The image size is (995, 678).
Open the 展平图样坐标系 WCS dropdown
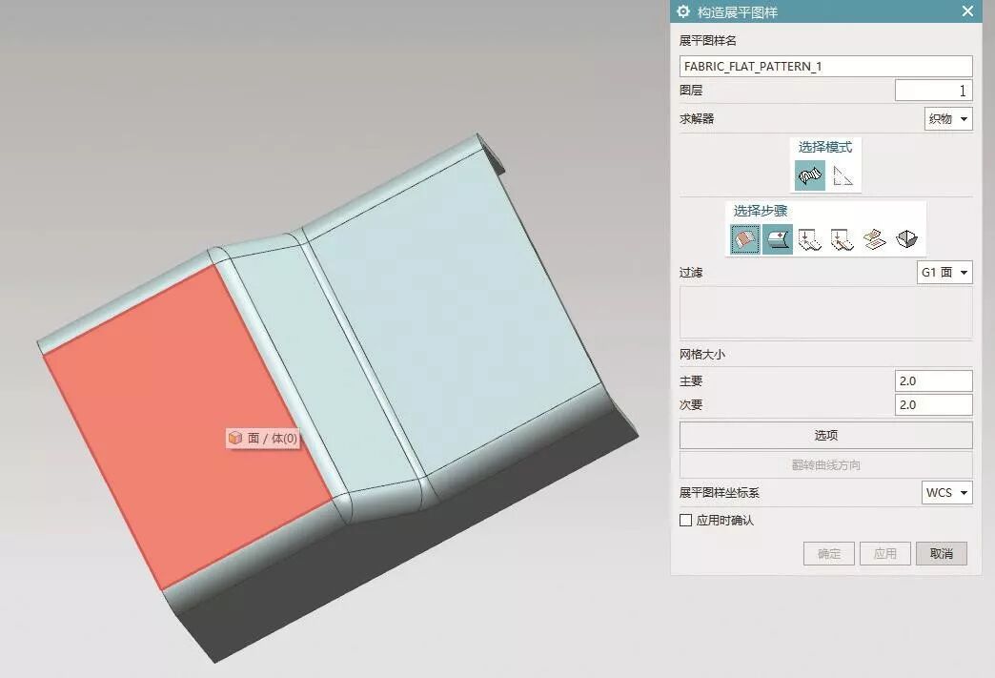tap(946, 493)
